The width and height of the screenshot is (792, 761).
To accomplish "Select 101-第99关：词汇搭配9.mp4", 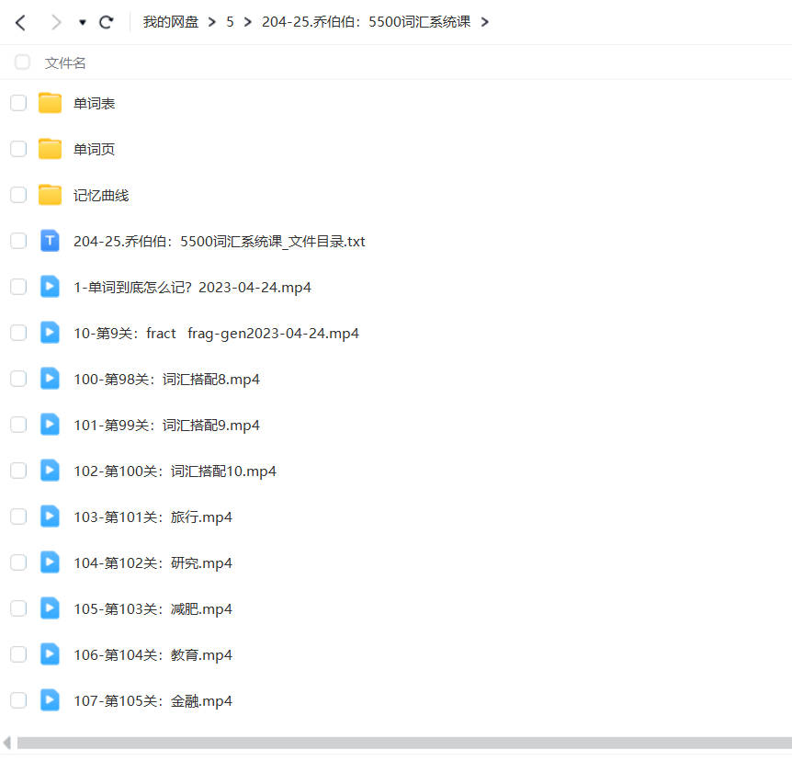I will [x=166, y=426].
